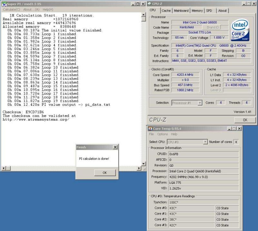The image size is (258, 231).
Task: Click the Technology value 65 nm
Action: (179, 38)
